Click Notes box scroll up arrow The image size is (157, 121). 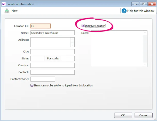click(145, 33)
